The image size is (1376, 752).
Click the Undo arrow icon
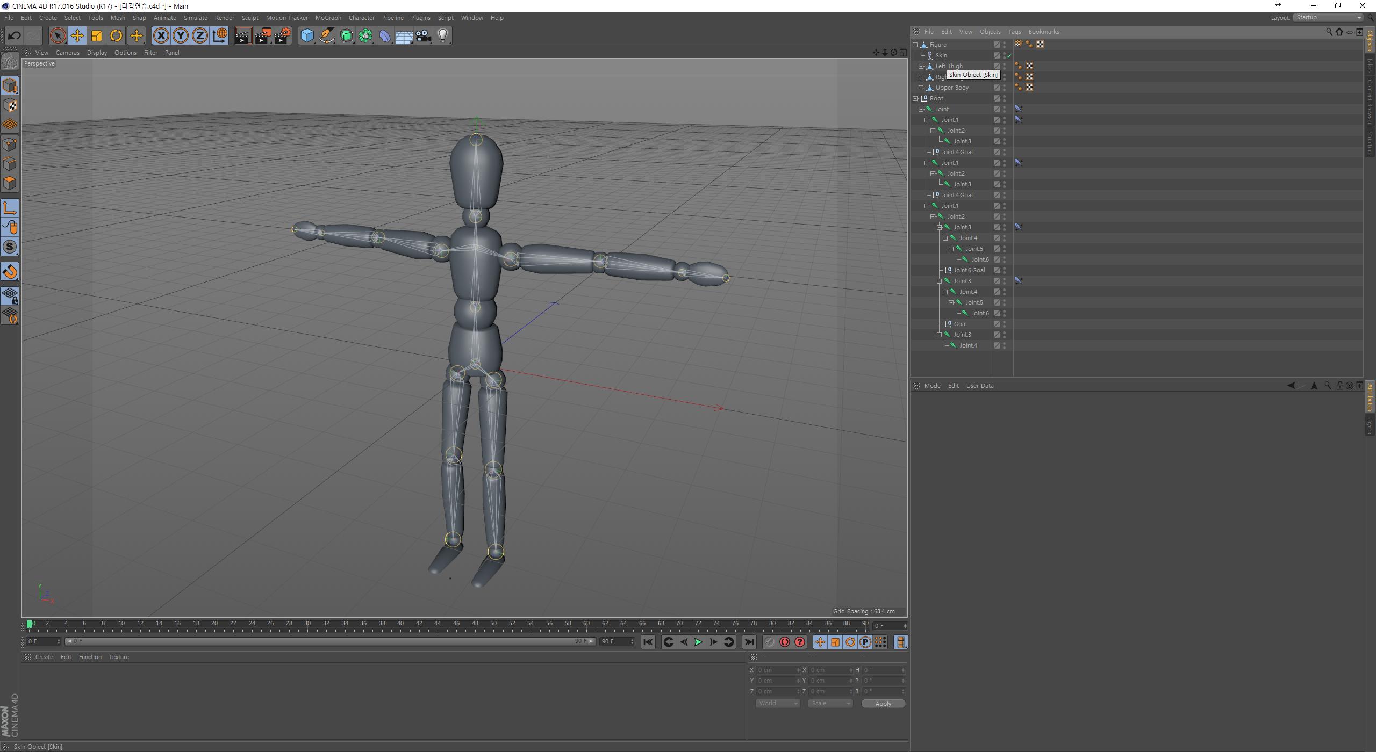[14, 36]
